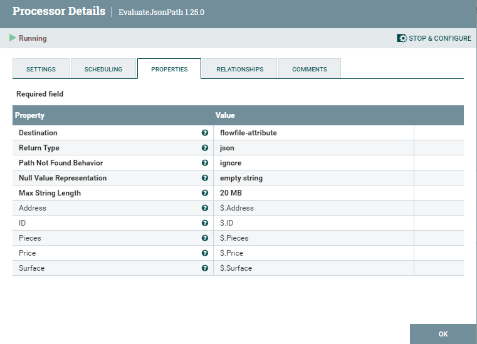Click the Path Not Found Behavior name
The width and height of the screenshot is (477, 344).
(61, 163)
